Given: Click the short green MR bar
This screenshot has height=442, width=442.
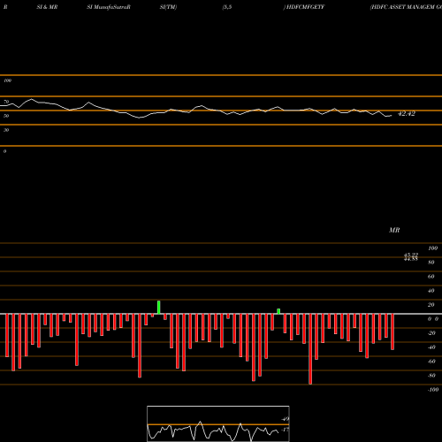Looking at the screenshot, I should click(x=278, y=311).
